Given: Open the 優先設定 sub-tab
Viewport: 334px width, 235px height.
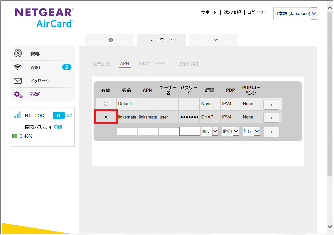Looking at the screenshot, I should click(101, 64).
